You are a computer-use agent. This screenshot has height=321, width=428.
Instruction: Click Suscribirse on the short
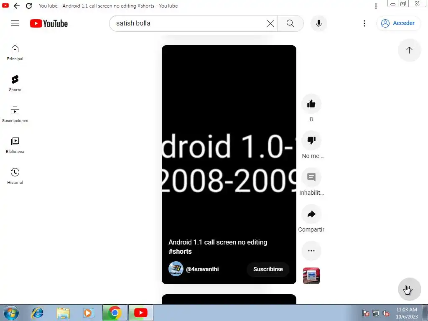click(268, 269)
